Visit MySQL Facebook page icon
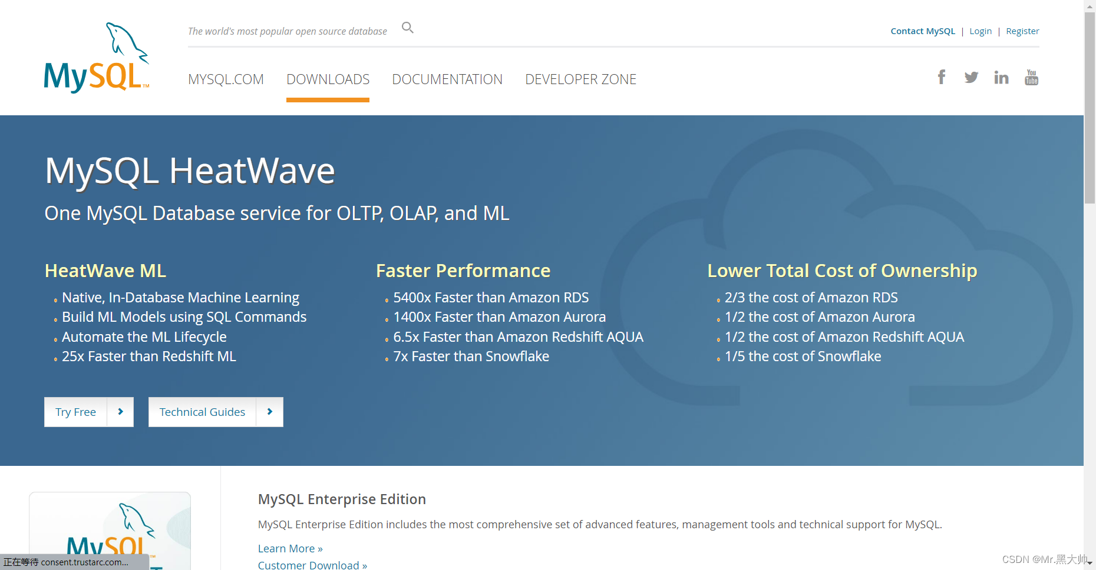The image size is (1096, 570). (942, 77)
